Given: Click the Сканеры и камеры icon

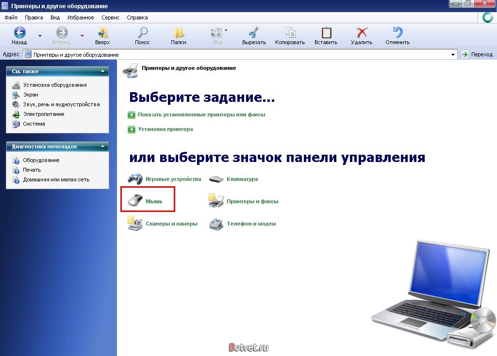Looking at the screenshot, I should pos(135,223).
